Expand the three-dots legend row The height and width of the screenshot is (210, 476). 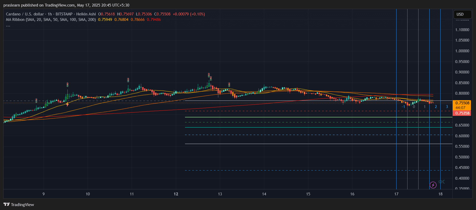(8, 25)
